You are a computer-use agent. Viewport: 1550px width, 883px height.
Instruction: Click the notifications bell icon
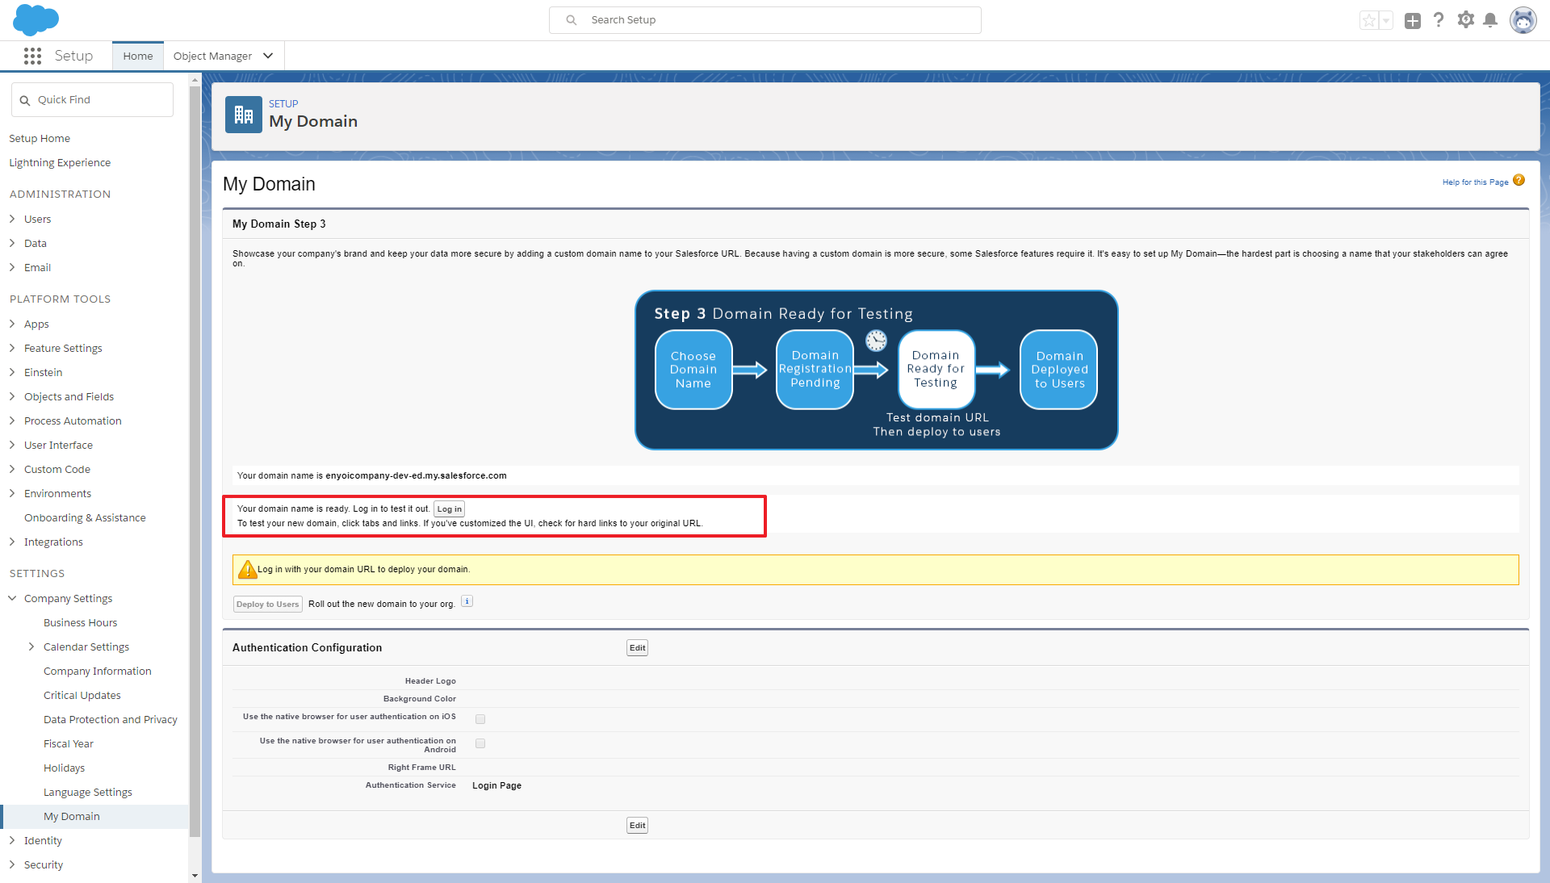coord(1490,20)
